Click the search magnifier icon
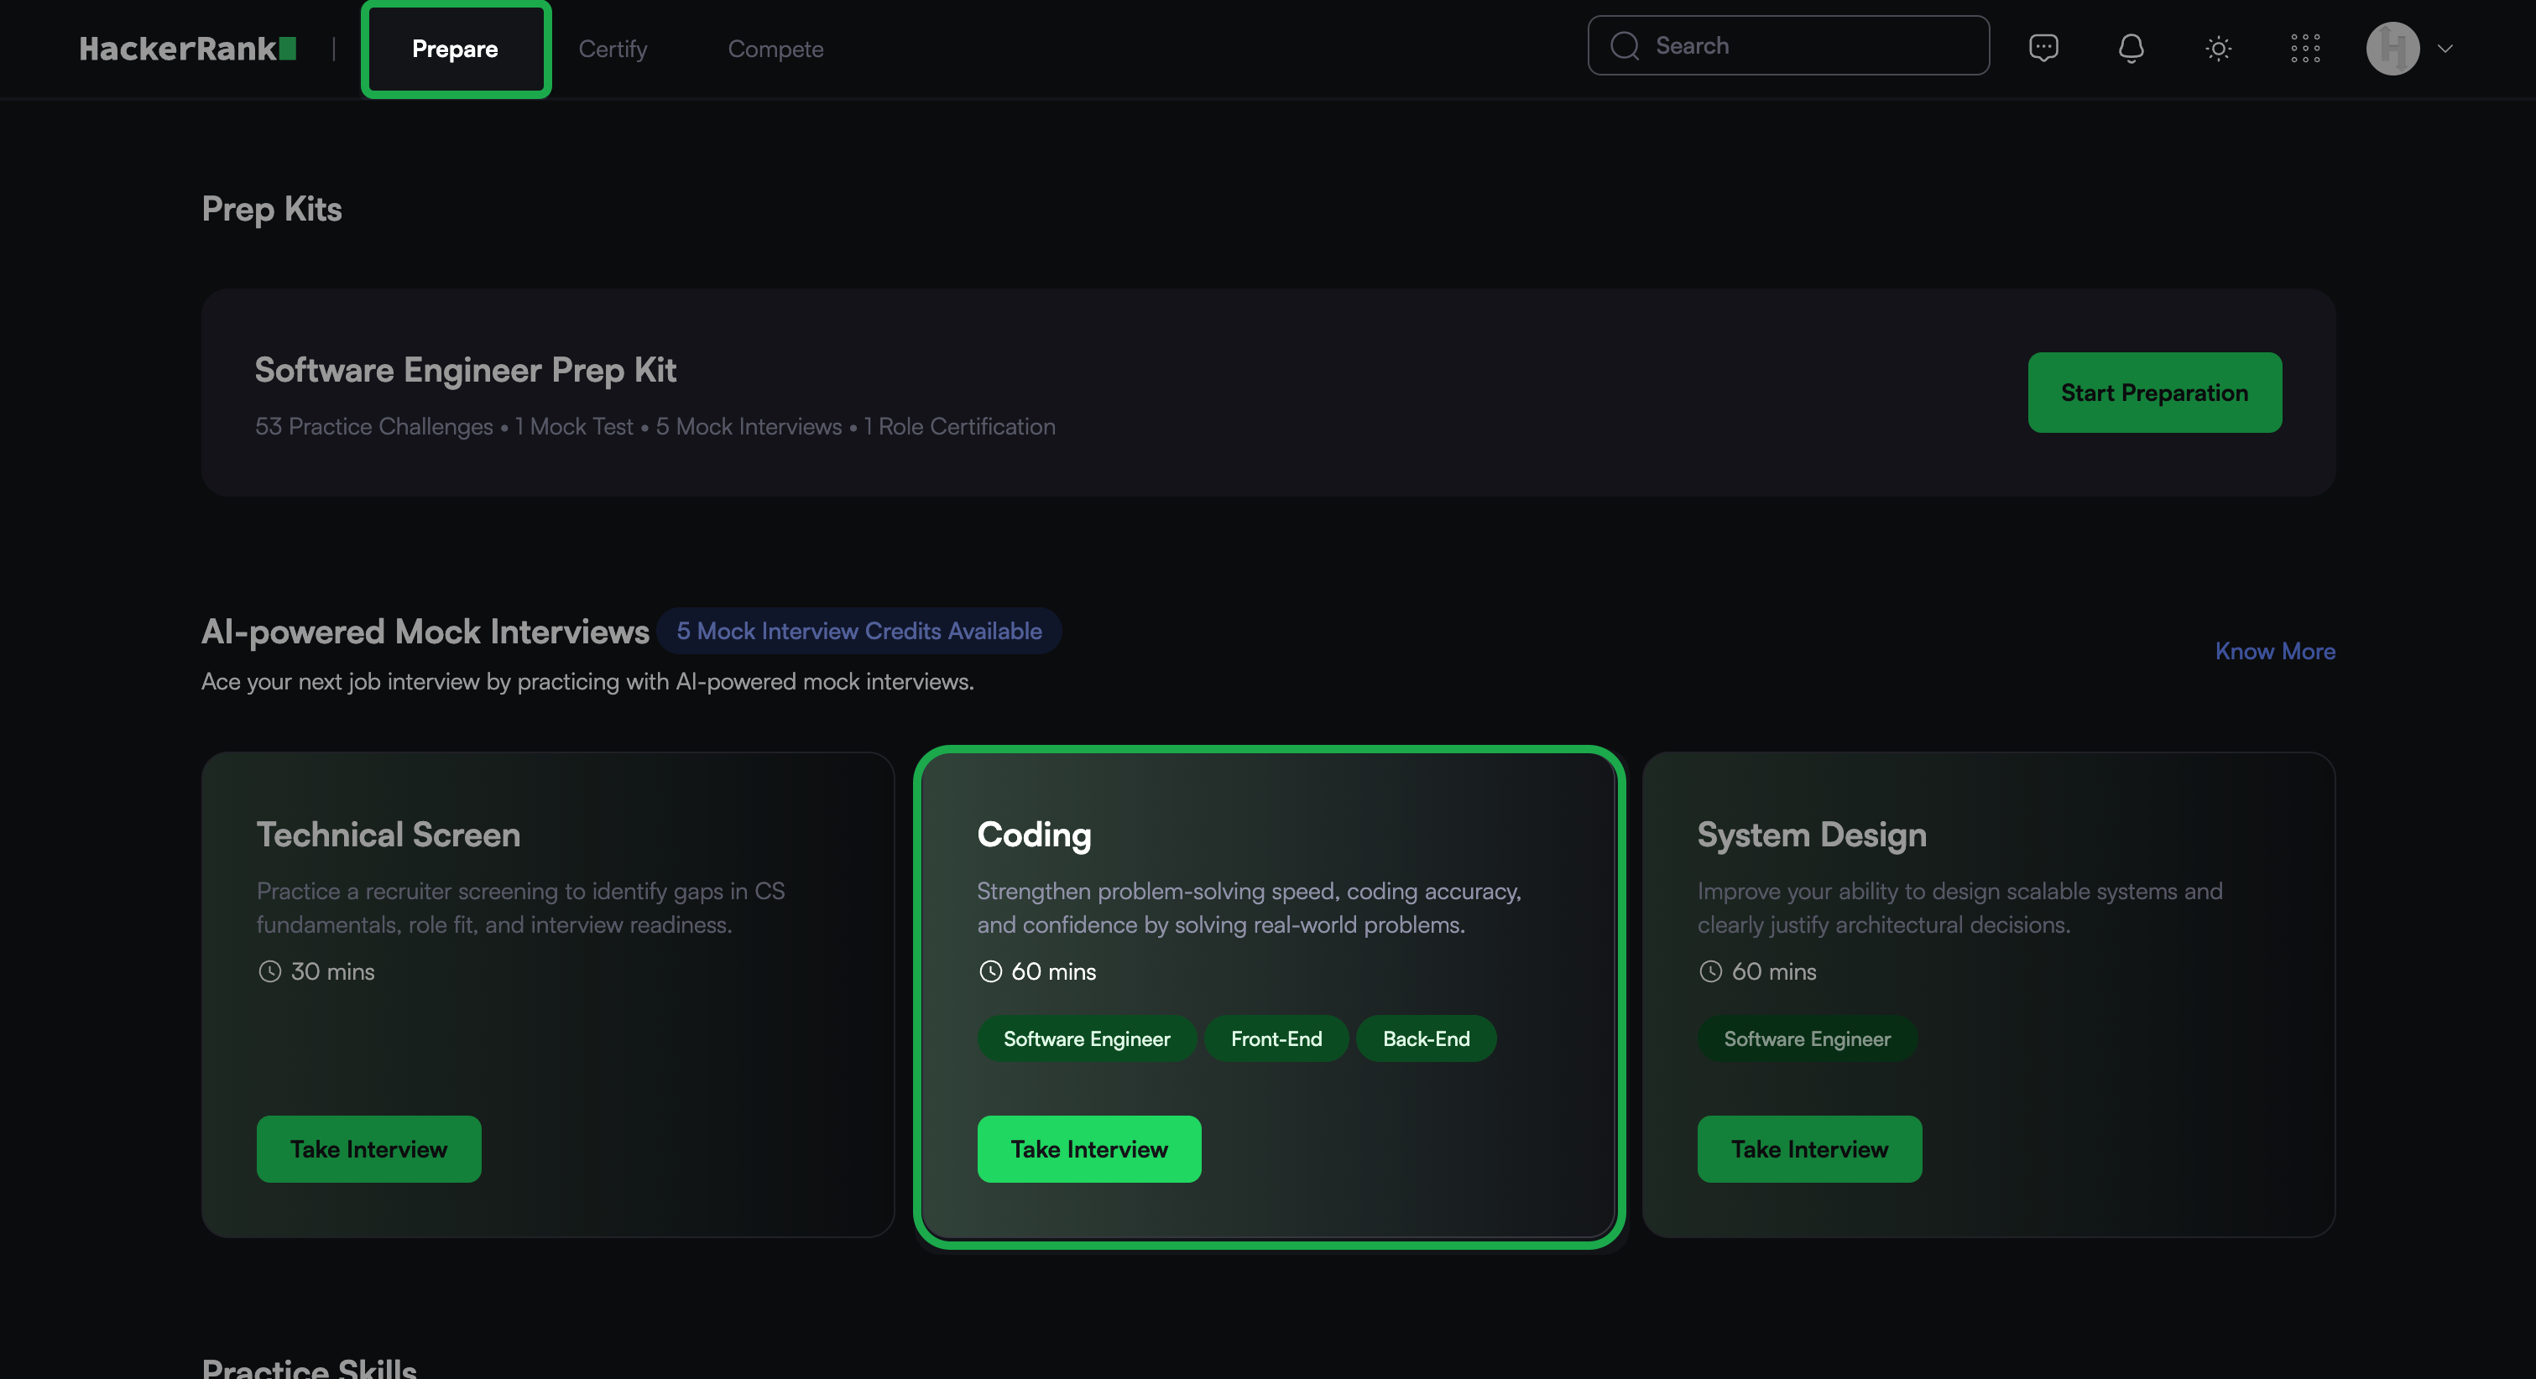This screenshot has height=1379, width=2536. [x=1625, y=45]
